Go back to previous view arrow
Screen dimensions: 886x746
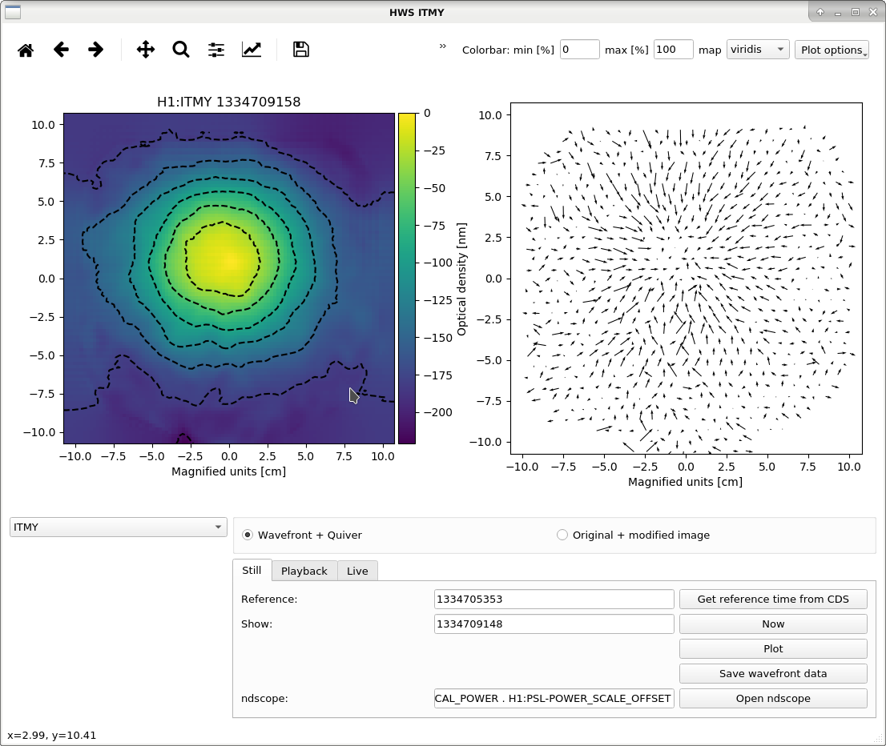tap(61, 50)
